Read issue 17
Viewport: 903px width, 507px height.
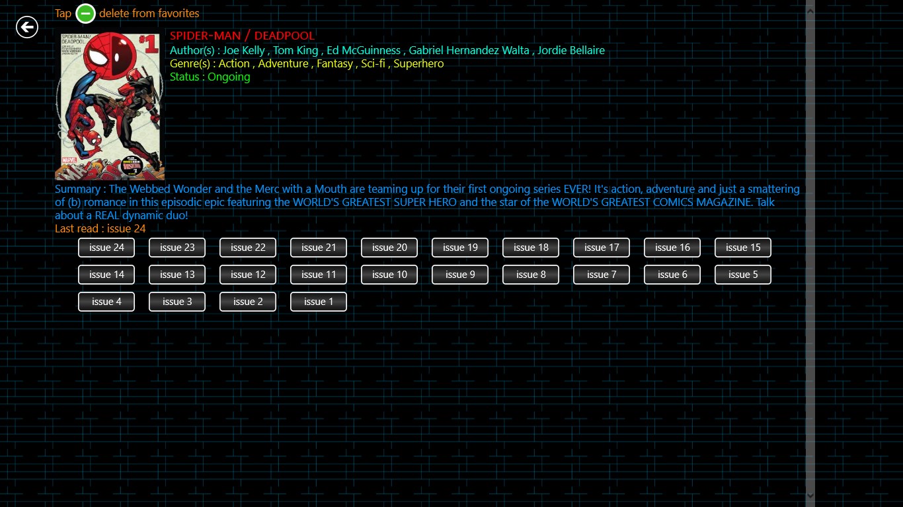602,248
